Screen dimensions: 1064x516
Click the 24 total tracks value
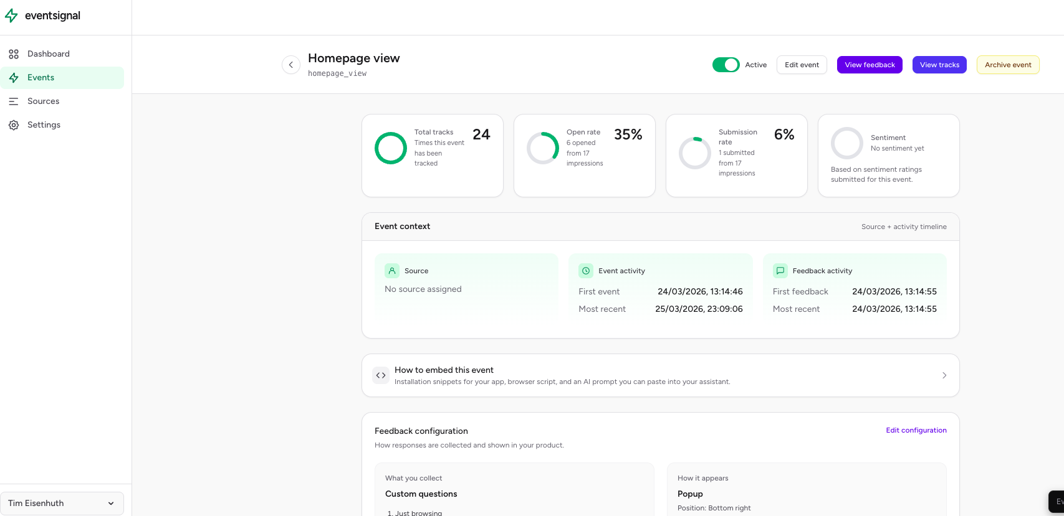[481, 134]
